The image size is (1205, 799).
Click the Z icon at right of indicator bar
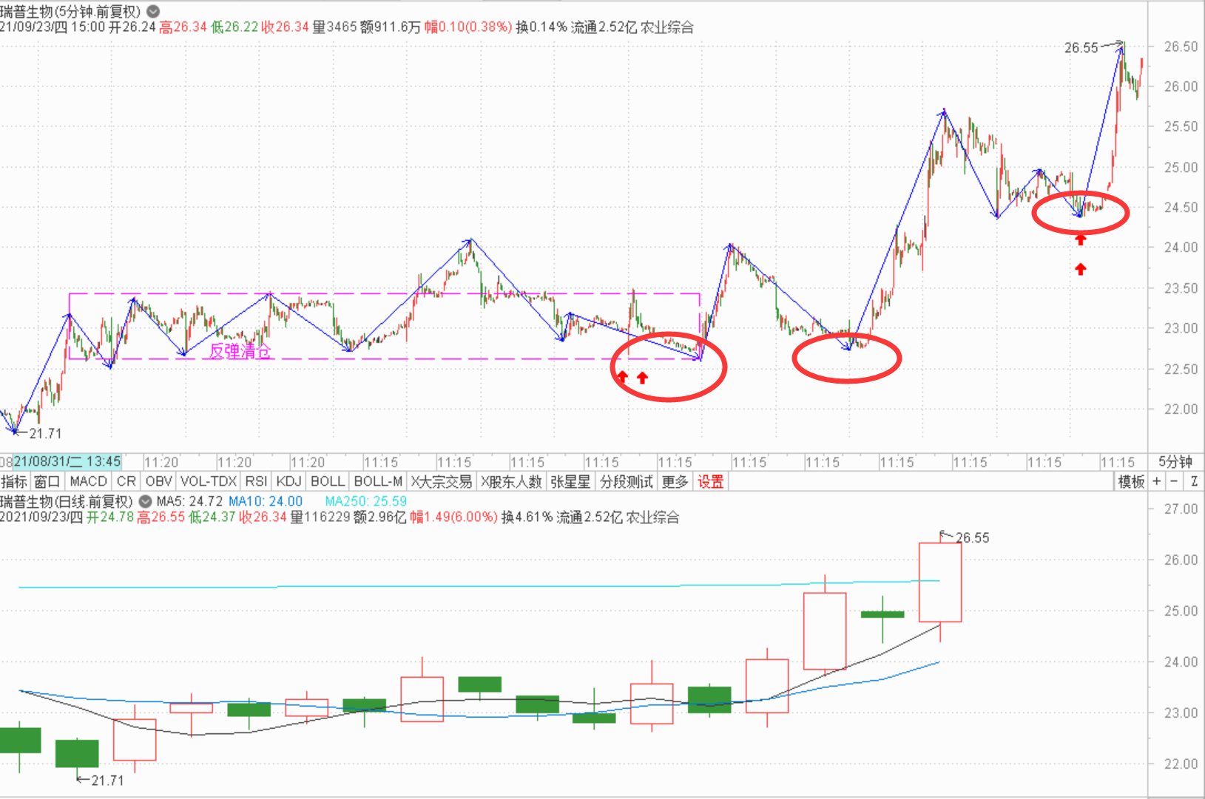click(1194, 482)
